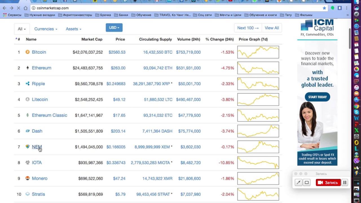
Task: Open the Мечты и Цели bookmark folder
Action: [x=228, y=15]
